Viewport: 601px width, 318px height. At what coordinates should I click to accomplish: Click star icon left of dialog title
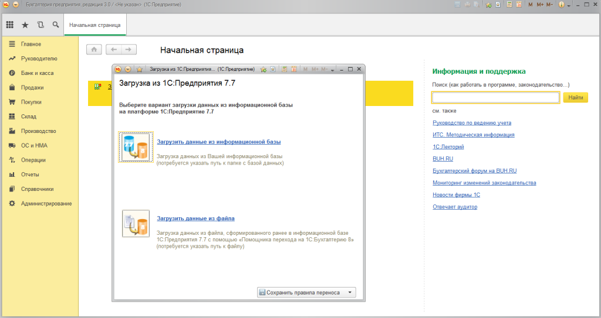(x=140, y=69)
